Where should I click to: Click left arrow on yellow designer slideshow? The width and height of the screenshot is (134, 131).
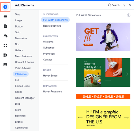[x=80, y=118]
